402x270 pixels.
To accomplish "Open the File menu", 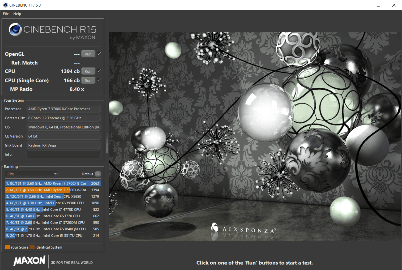I will coord(6,14).
